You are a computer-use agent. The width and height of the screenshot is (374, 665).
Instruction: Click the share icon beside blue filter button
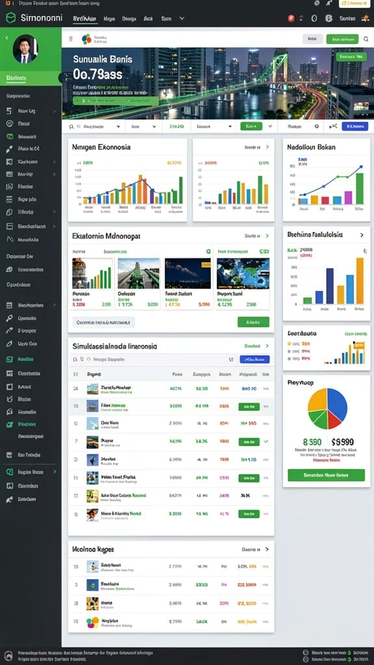click(x=333, y=126)
